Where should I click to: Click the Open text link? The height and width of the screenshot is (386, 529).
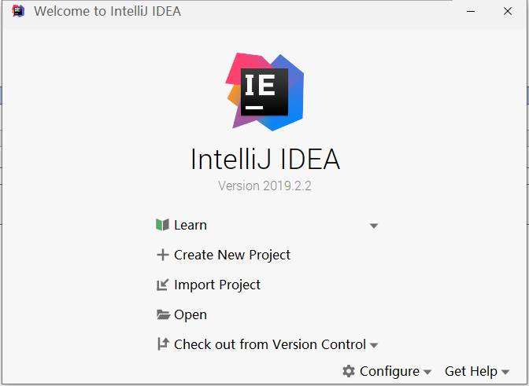[x=191, y=314]
